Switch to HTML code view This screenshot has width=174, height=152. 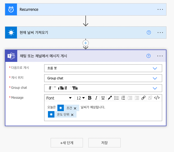[157, 98]
